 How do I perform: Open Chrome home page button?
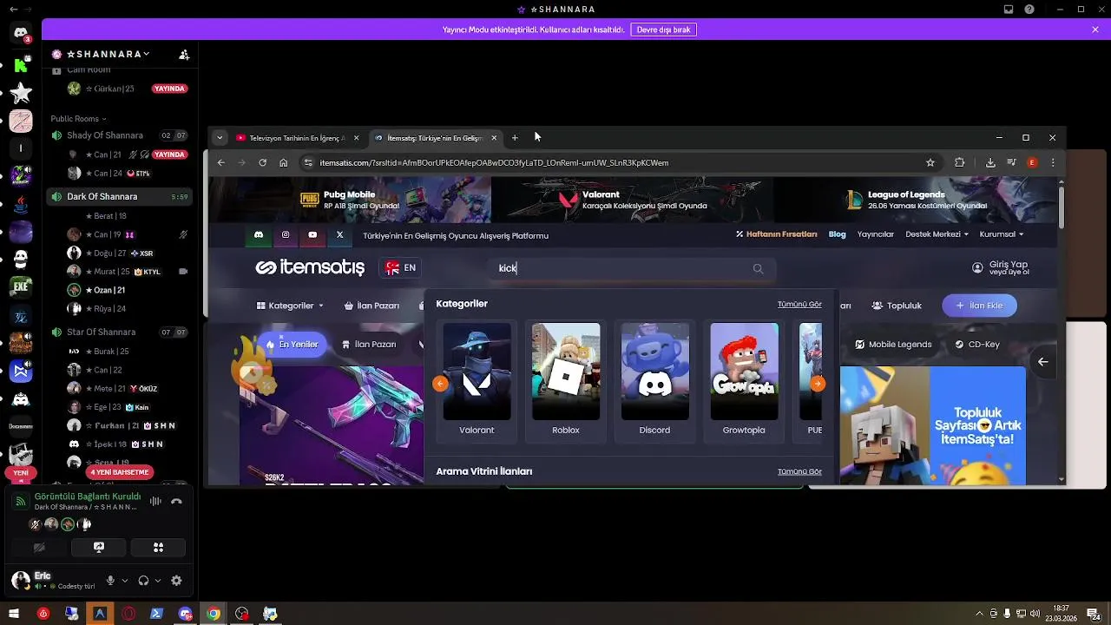(283, 162)
